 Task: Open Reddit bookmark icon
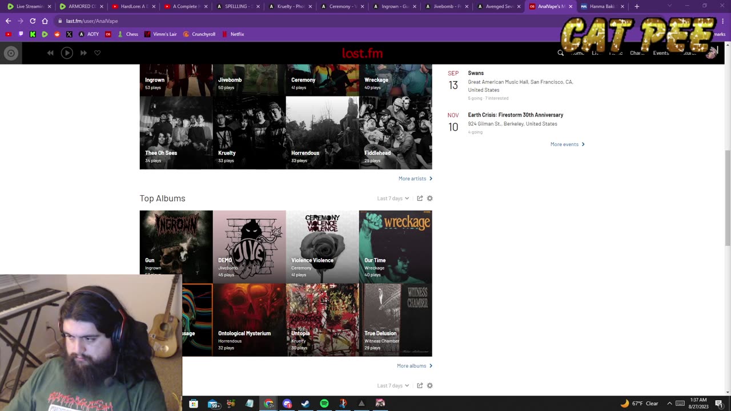[x=57, y=34]
